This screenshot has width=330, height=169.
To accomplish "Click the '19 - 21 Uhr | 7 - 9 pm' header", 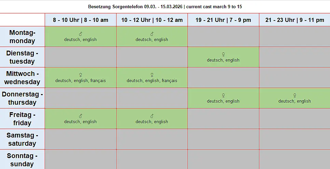I will (223, 20).
